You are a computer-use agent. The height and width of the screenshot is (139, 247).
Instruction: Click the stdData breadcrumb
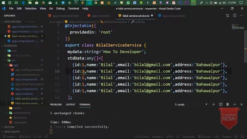click(x=140, y=22)
